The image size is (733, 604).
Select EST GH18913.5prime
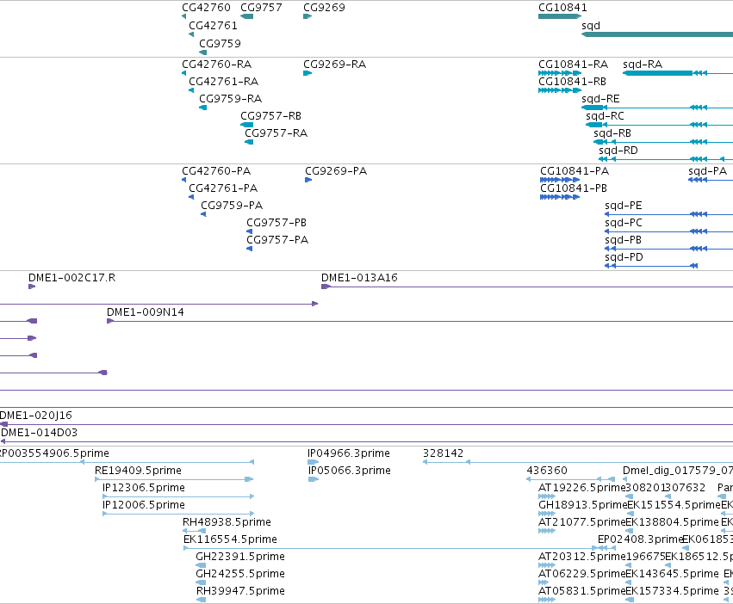(582, 505)
